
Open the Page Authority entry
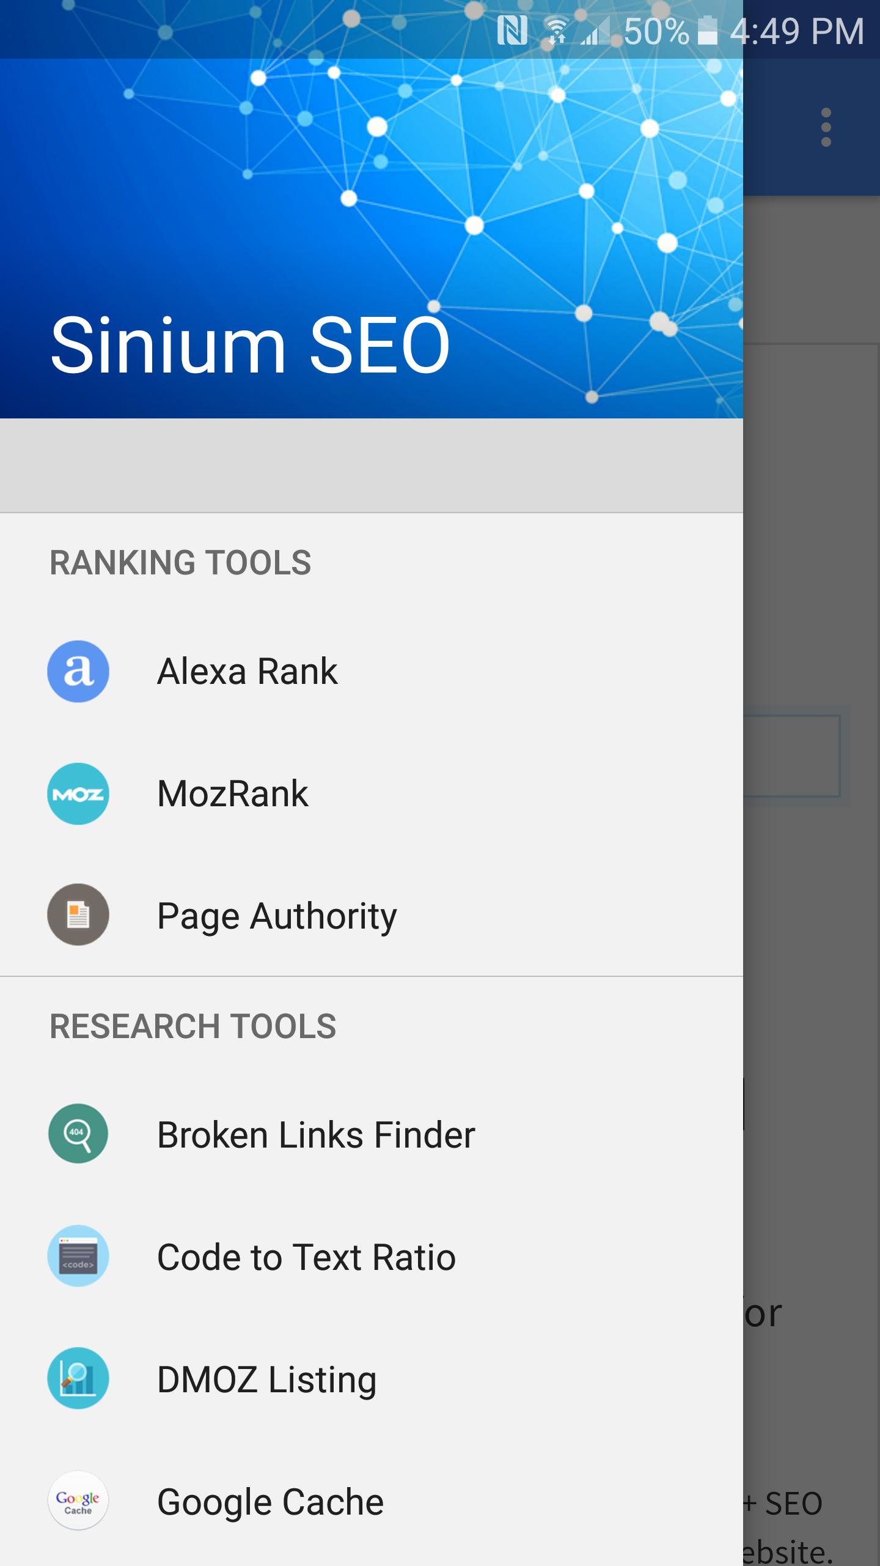pyautogui.click(x=276, y=915)
